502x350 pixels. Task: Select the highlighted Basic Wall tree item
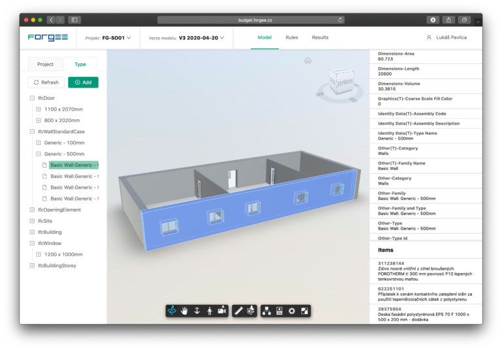pos(74,165)
